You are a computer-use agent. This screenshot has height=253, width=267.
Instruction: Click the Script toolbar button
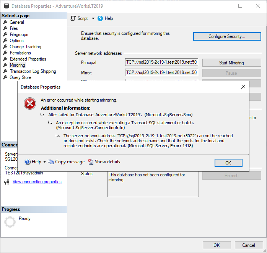coord(79,18)
